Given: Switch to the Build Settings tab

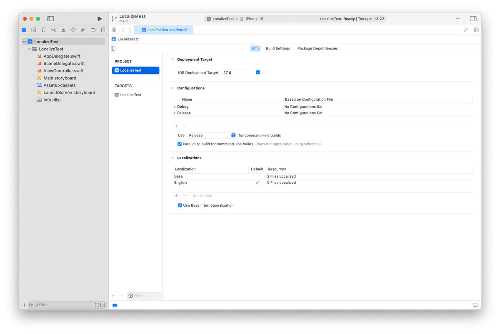Looking at the screenshot, I should 278,49.
